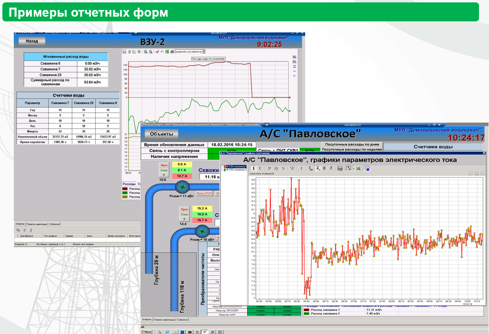489x334 pixels.
Task: Click the up chevron right of ВЗУ-2 chart
Action: 294,71
